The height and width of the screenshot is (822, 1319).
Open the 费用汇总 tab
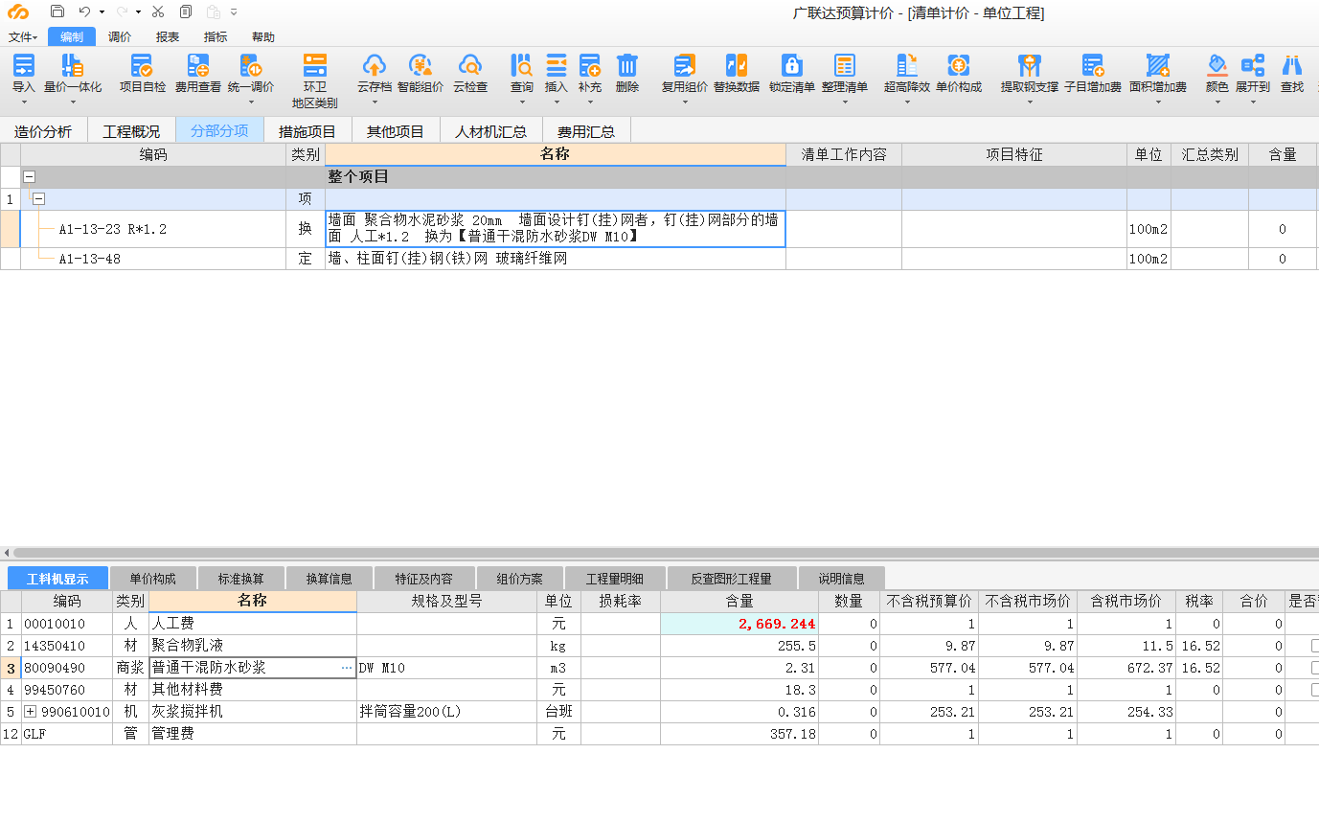click(x=586, y=131)
